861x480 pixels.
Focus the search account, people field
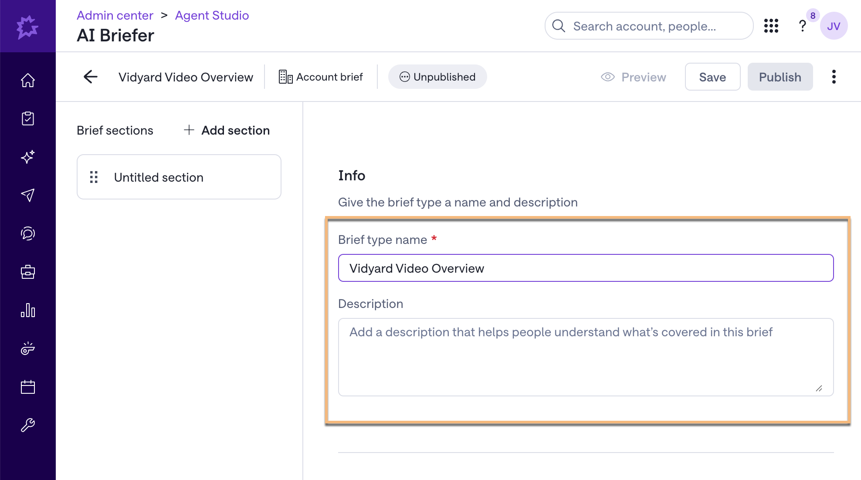649,26
